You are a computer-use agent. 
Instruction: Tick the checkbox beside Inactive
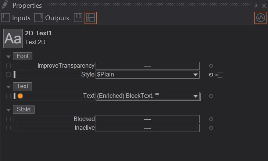[8, 128]
